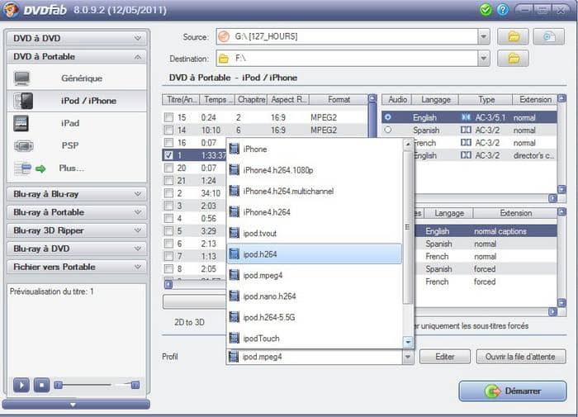Expand the Blu-ray 3D Ripper section
This screenshot has width=578, height=417.
(76, 230)
